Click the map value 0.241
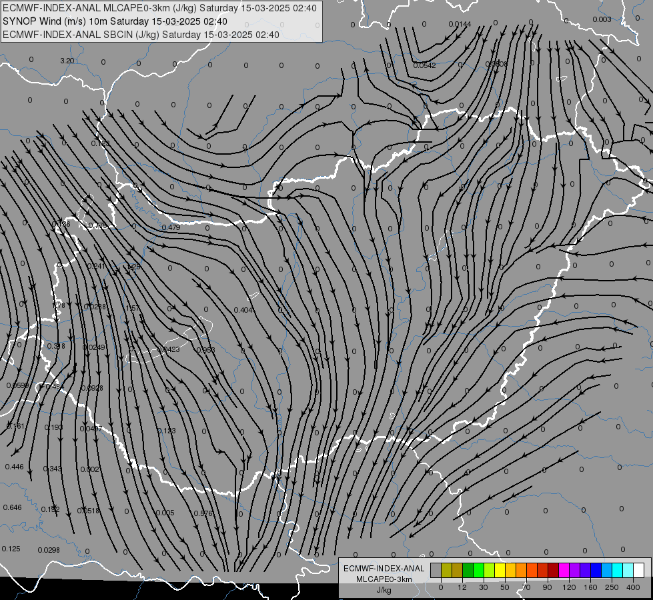Viewport: 653px width, 600px height. 96,266
